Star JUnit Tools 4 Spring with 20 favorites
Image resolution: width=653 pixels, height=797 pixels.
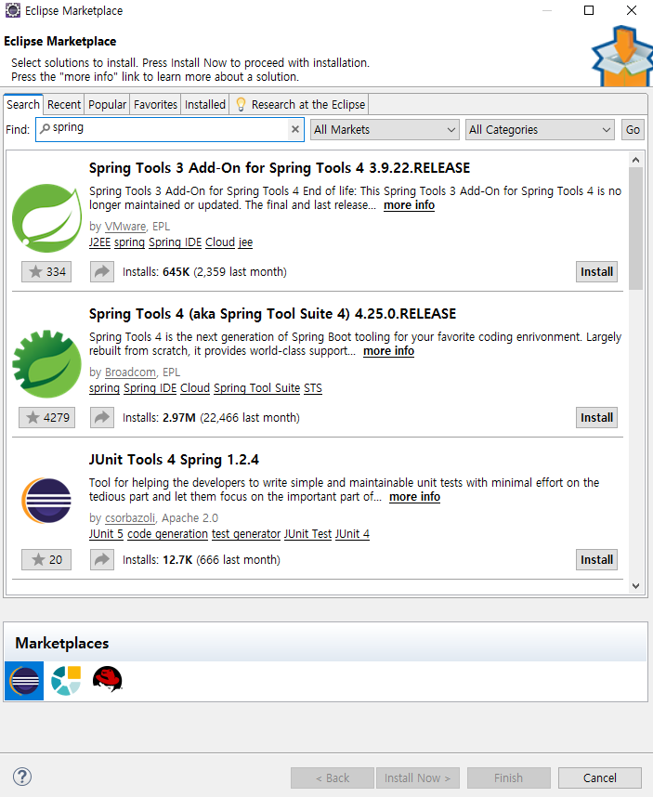click(46, 559)
